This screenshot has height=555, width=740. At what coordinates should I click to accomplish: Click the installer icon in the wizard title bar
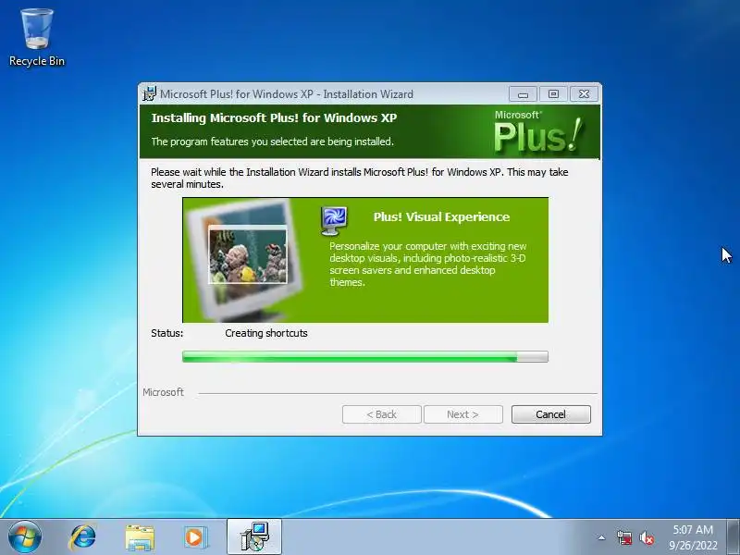(x=149, y=94)
